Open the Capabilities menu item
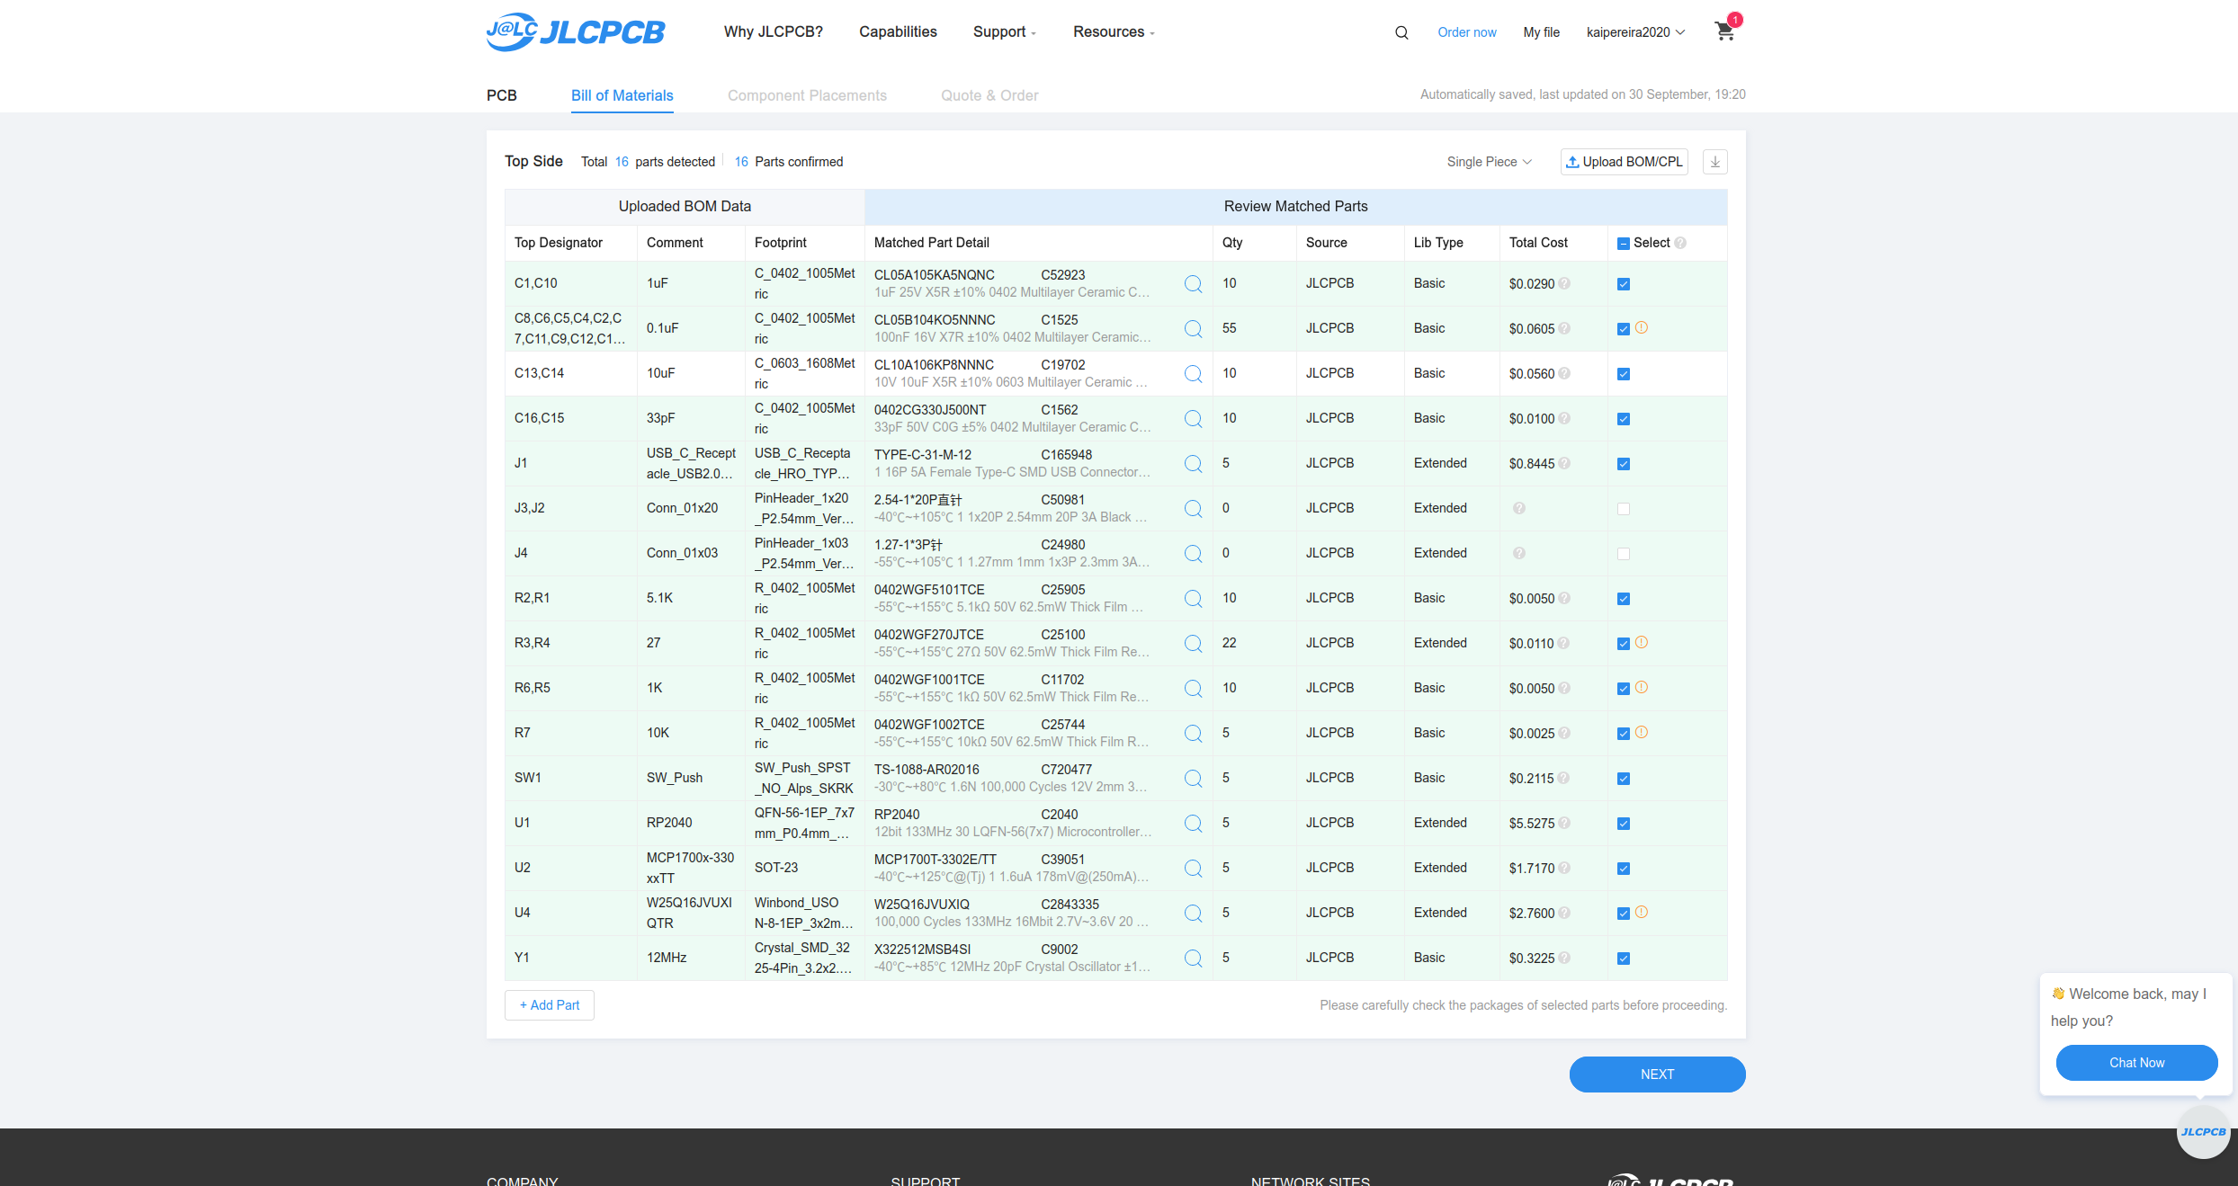Screen dimensions: 2238x1186 tap(898, 32)
